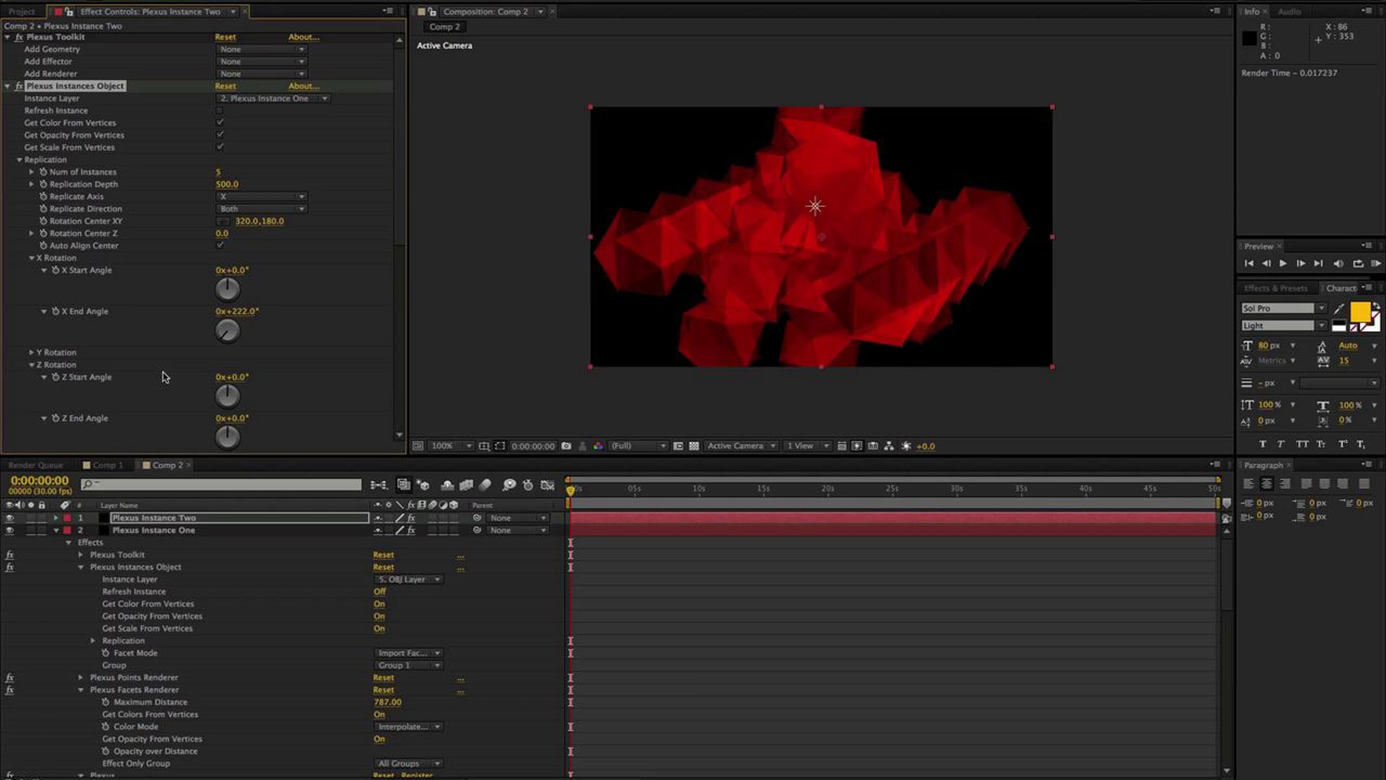
Task: Toggle the Auto Align Center checkbox
Action: pos(219,245)
